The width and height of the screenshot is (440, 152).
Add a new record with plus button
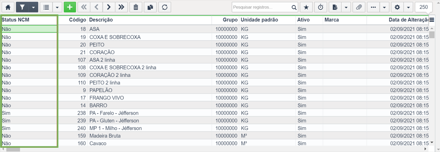coord(70,7)
